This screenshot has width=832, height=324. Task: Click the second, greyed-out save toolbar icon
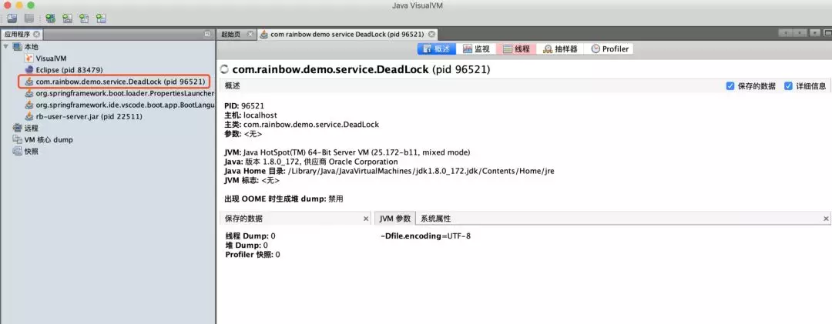tap(29, 18)
